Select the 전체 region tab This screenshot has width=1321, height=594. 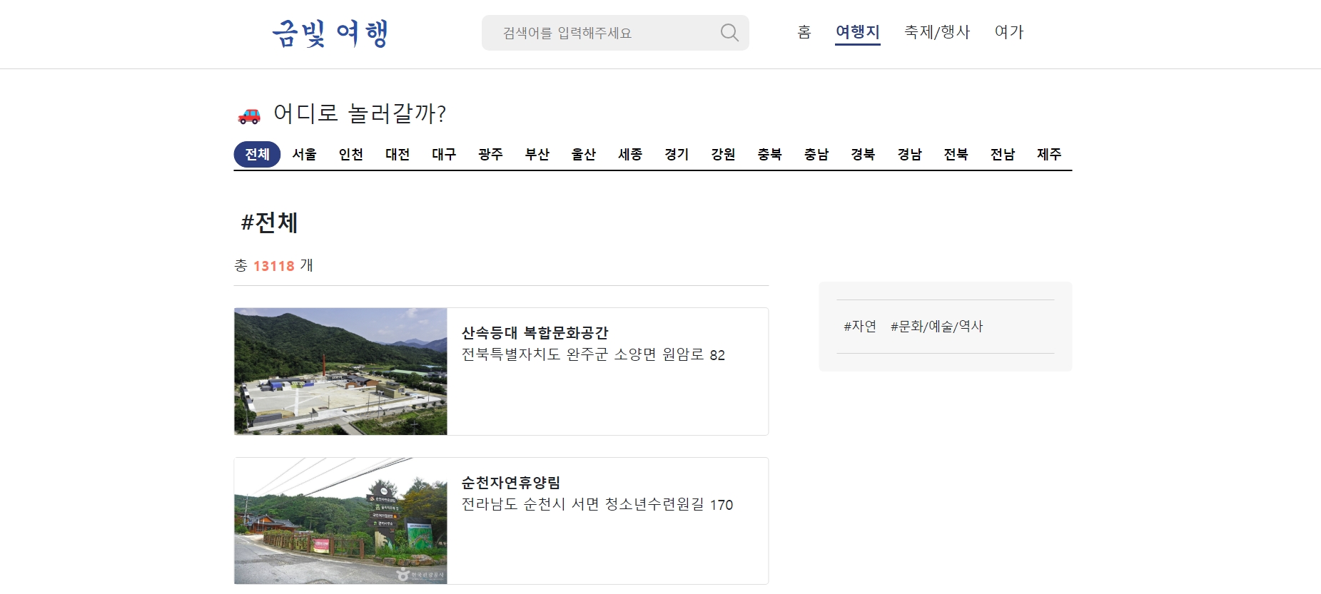coord(258,154)
